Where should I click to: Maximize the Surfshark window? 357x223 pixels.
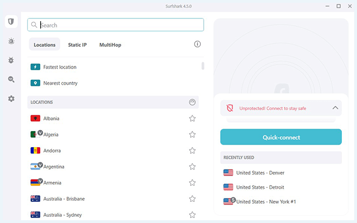pyautogui.click(x=339, y=6)
